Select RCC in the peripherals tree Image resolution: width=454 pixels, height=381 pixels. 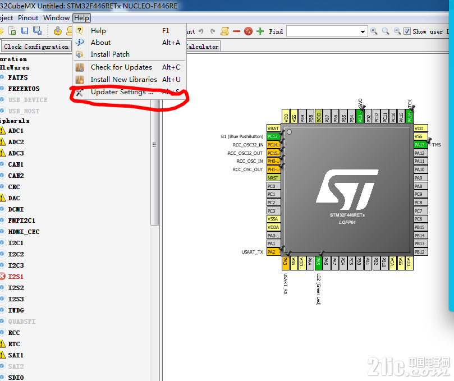14,333
